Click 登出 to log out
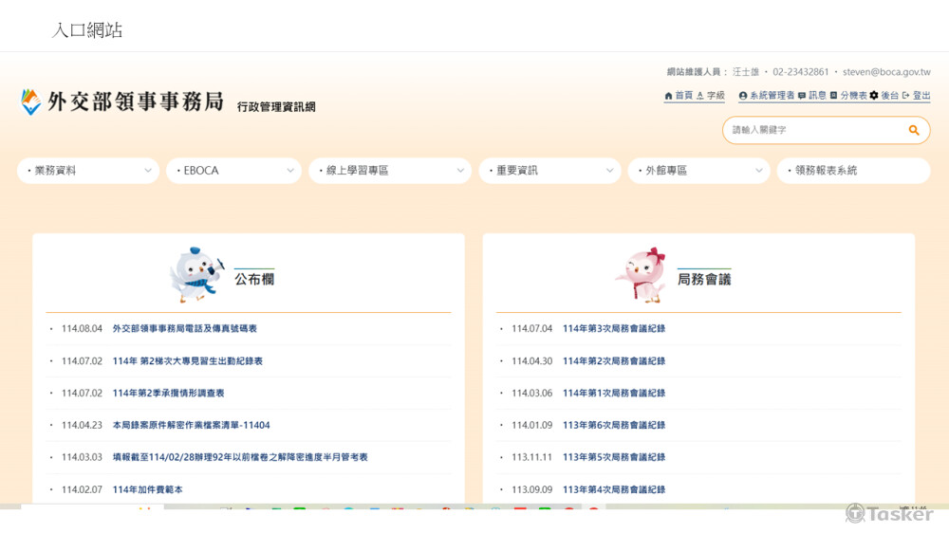The image size is (949, 533). tap(917, 96)
